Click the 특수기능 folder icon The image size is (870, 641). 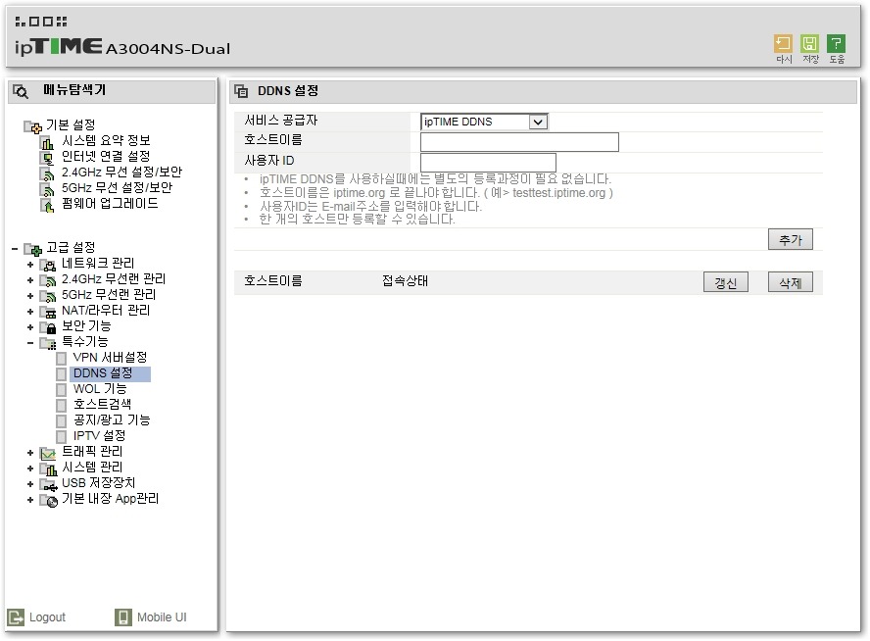tap(48, 343)
